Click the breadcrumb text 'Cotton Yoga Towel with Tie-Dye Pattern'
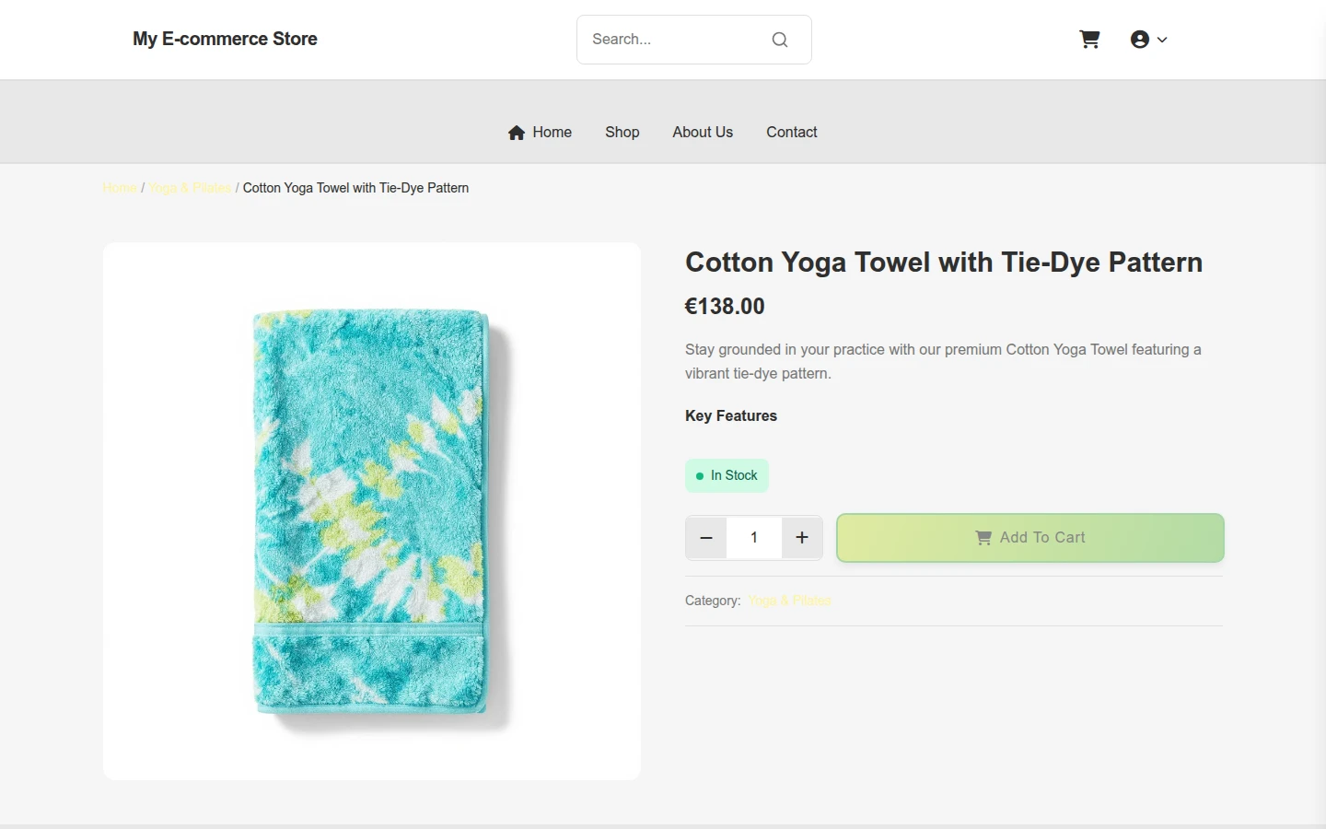1326x829 pixels. pyautogui.click(x=355, y=188)
